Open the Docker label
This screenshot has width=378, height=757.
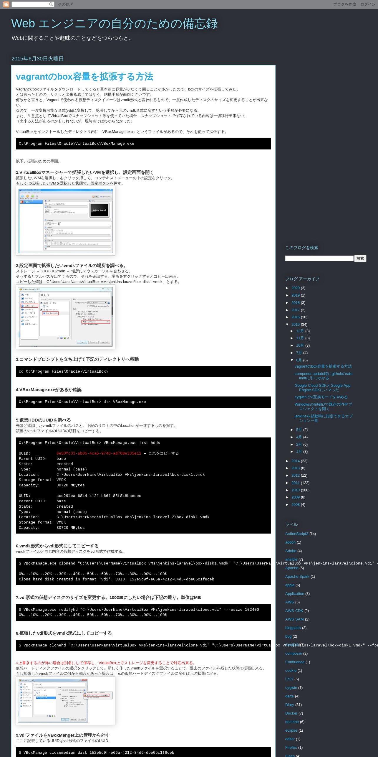[291, 713]
